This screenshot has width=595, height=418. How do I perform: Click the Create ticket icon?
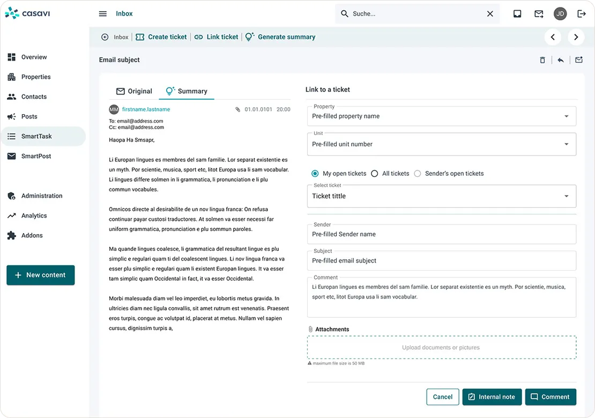pos(140,37)
